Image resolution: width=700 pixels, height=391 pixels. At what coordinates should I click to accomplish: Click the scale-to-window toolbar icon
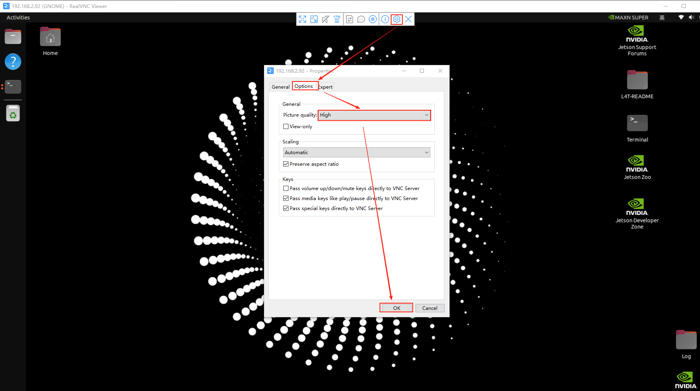314,19
